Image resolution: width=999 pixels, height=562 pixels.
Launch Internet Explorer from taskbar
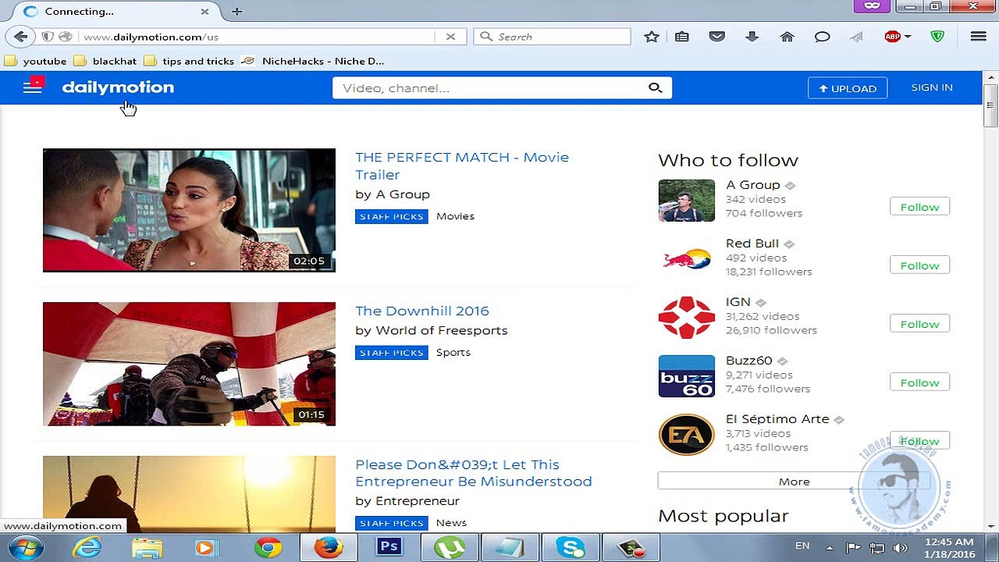pyautogui.click(x=86, y=548)
